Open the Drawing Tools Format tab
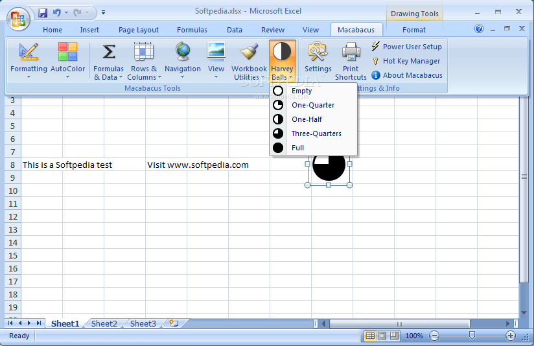The width and height of the screenshot is (534, 346). point(413,30)
